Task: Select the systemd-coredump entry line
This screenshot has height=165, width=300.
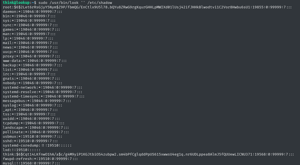Action: (37, 145)
